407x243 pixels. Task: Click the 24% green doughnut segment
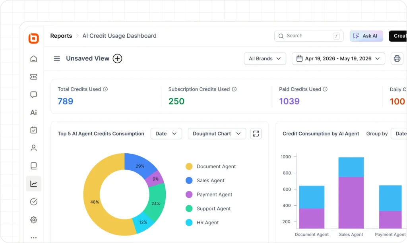pos(156,204)
